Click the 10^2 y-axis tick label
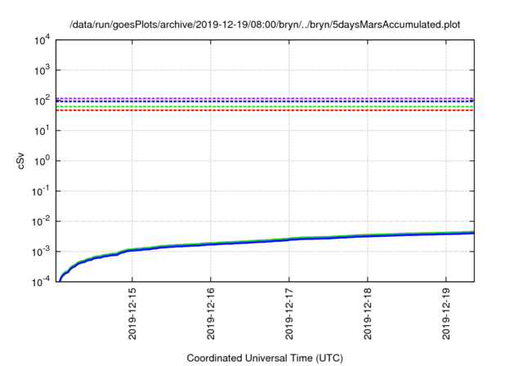Image resolution: width=523 pixels, height=366 pixels. point(42,100)
